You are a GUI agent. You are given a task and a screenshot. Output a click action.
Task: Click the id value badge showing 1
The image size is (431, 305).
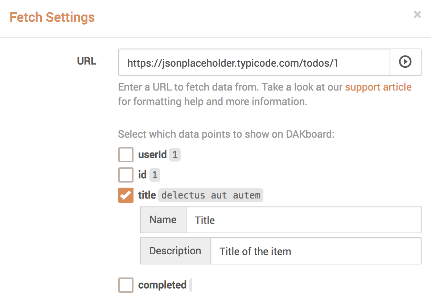155,175
